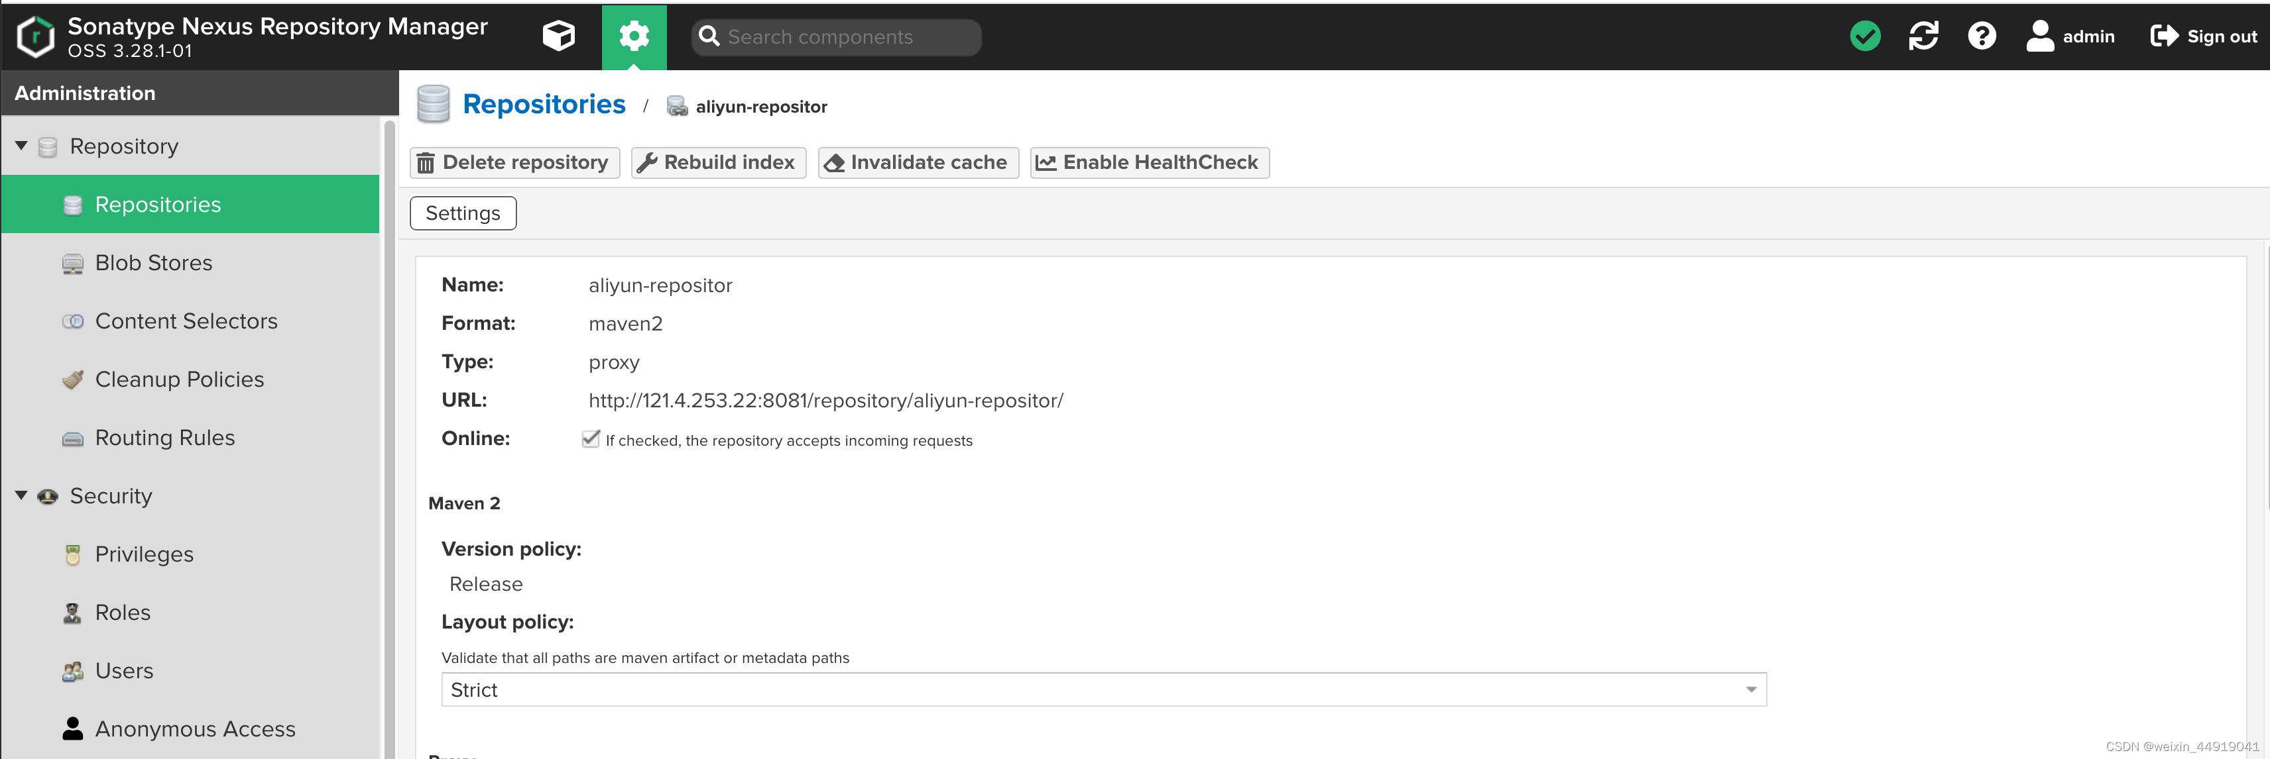Click the Enable HealthCheck button
Screen dimensions: 2270x759
(x=1149, y=162)
